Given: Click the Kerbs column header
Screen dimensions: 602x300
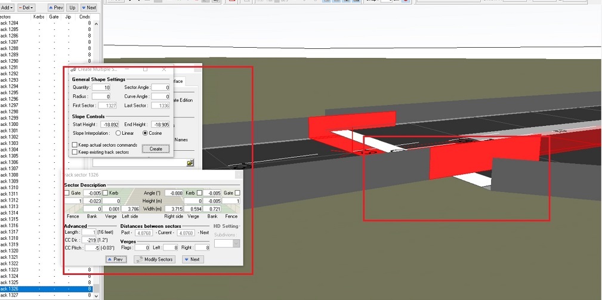Looking at the screenshot, I should click(39, 17).
